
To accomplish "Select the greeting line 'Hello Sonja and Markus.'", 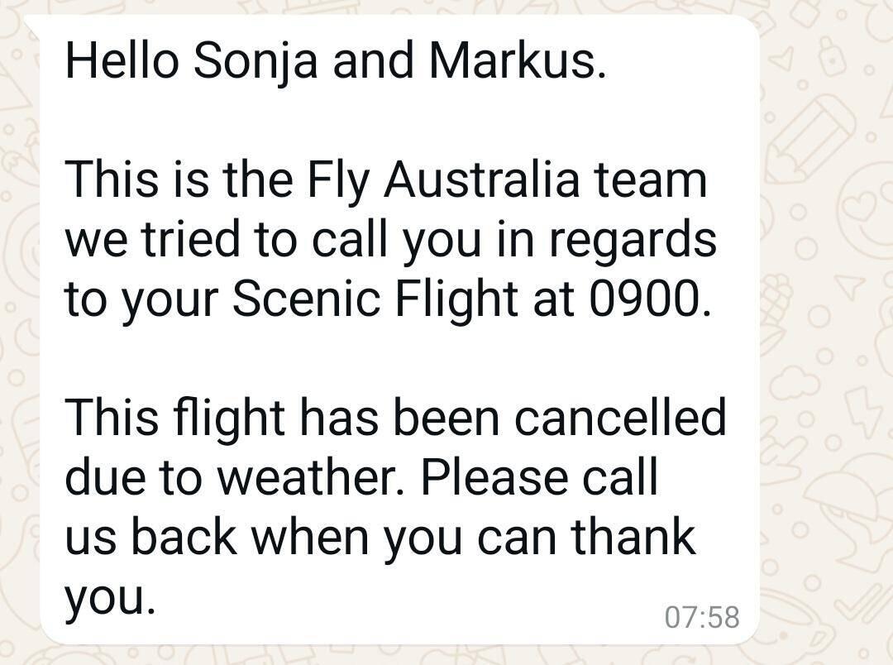I will coord(336,60).
